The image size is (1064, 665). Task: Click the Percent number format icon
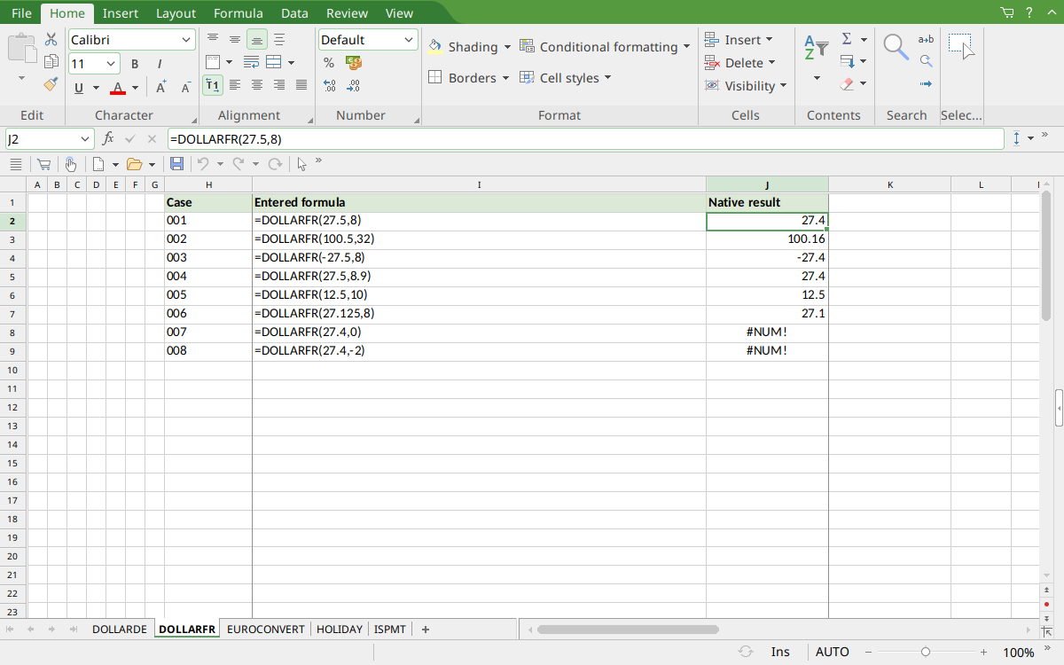point(329,63)
